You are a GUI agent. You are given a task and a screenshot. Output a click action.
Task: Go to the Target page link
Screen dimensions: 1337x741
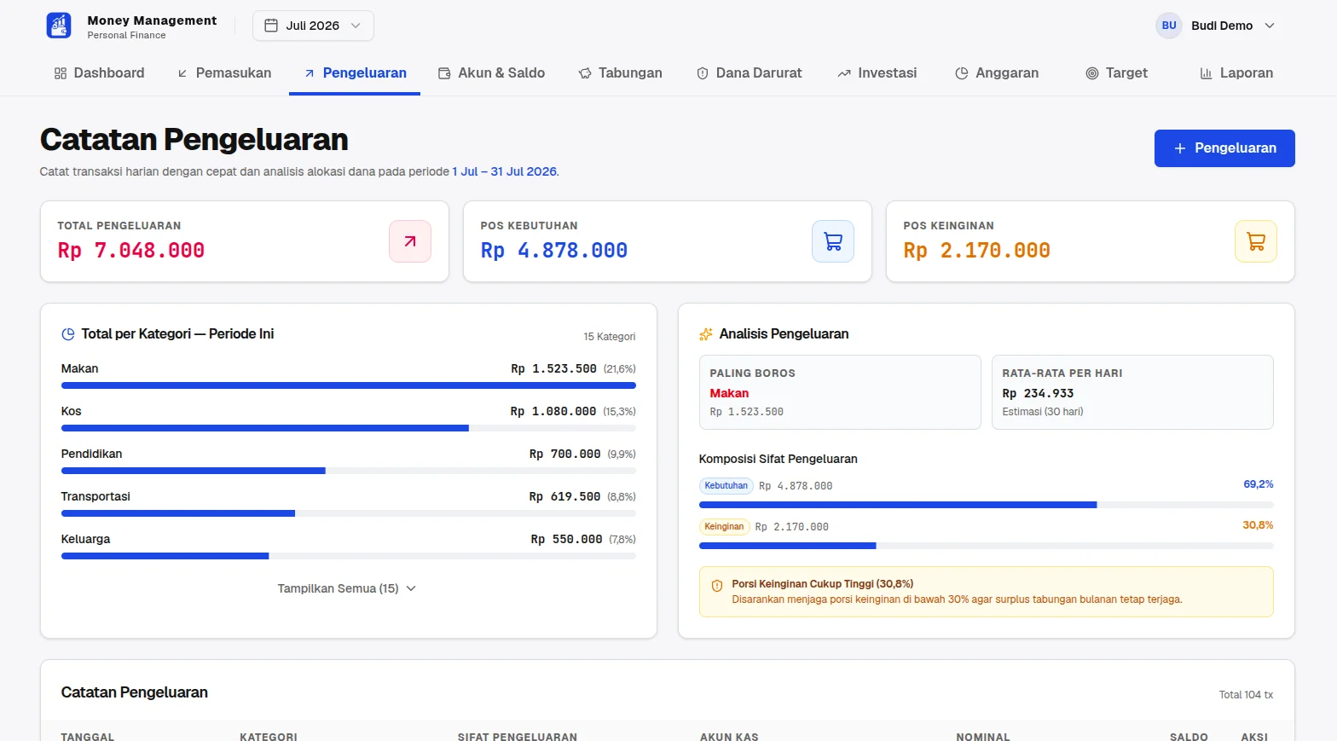(1116, 73)
